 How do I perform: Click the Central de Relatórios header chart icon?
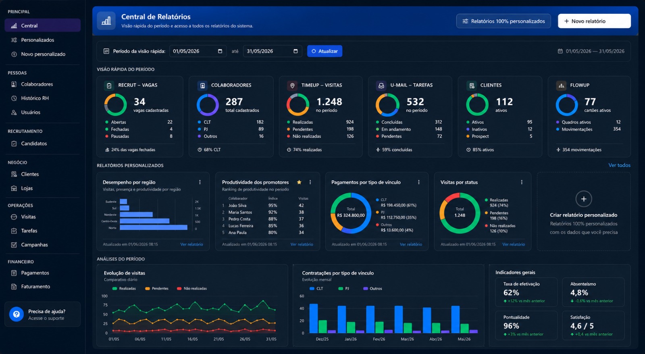(106, 21)
